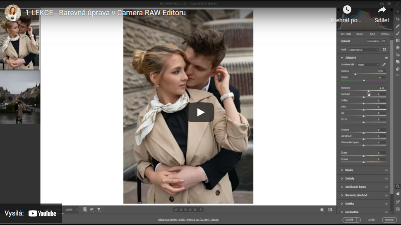Click the Hotovo button
The width and height of the screenshot is (401, 225).
tap(389, 220)
